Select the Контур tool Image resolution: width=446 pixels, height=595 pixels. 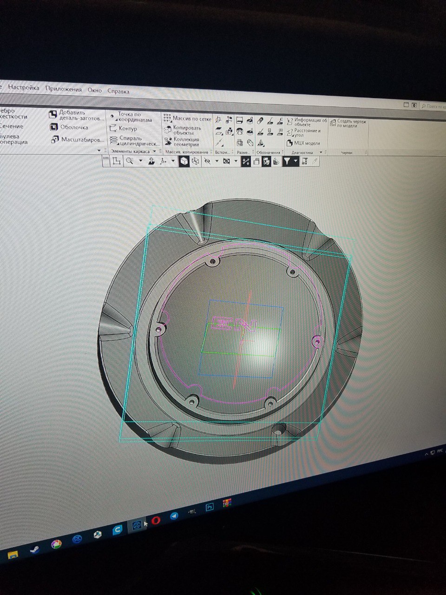click(123, 128)
